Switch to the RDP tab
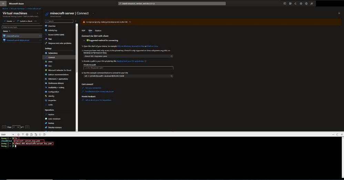The height and width of the screenshot is (180, 344). click(83, 30)
